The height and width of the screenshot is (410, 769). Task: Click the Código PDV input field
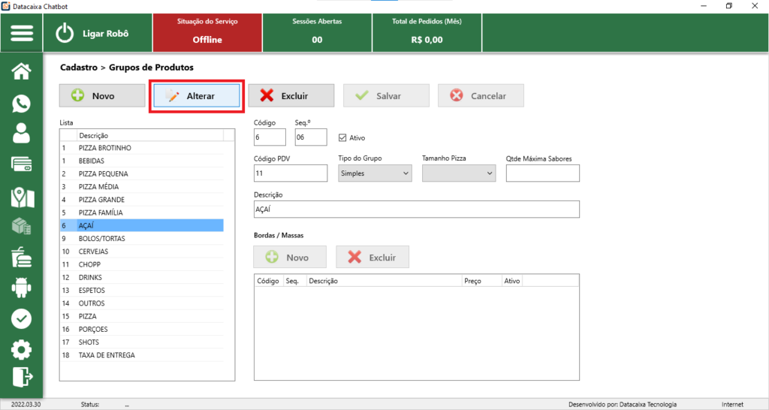pyautogui.click(x=291, y=173)
